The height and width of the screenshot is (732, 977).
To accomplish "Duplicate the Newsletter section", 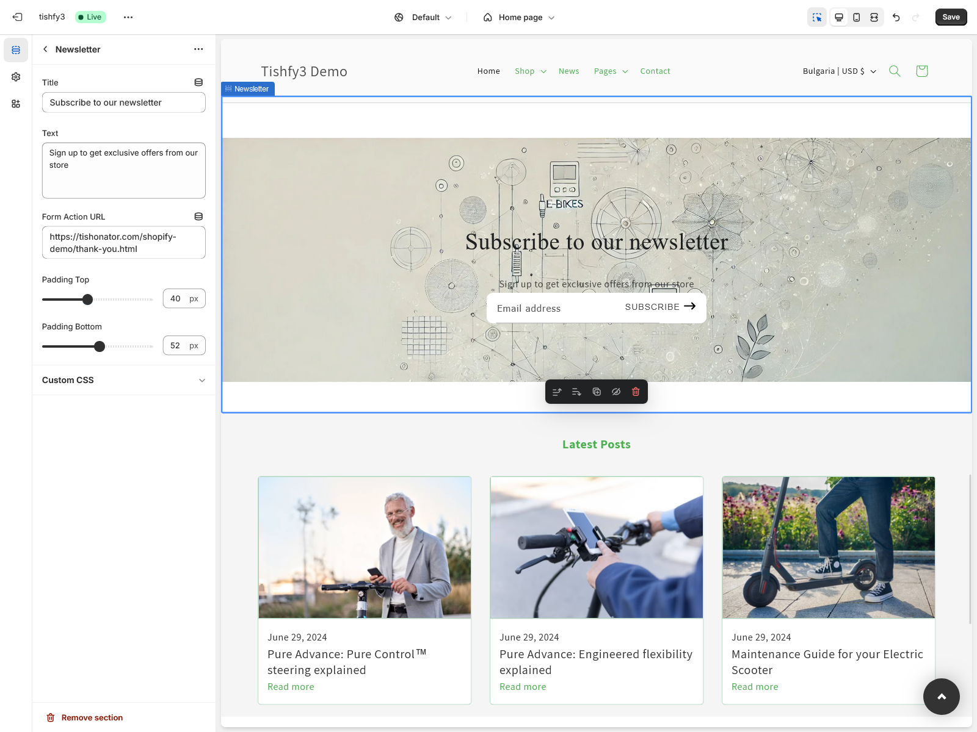I will coord(597,392).
